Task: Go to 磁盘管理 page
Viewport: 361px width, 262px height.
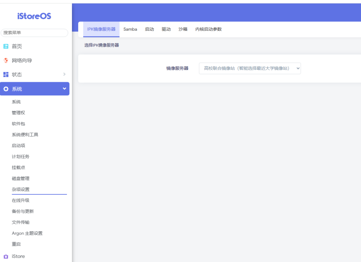Action: (20, 178)
